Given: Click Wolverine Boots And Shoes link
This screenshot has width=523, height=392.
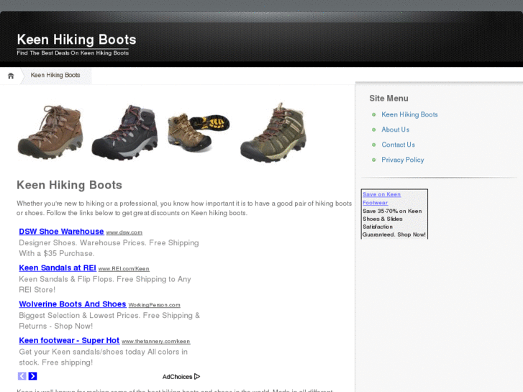Looking at the screenshot, I should tap(73, 304).
